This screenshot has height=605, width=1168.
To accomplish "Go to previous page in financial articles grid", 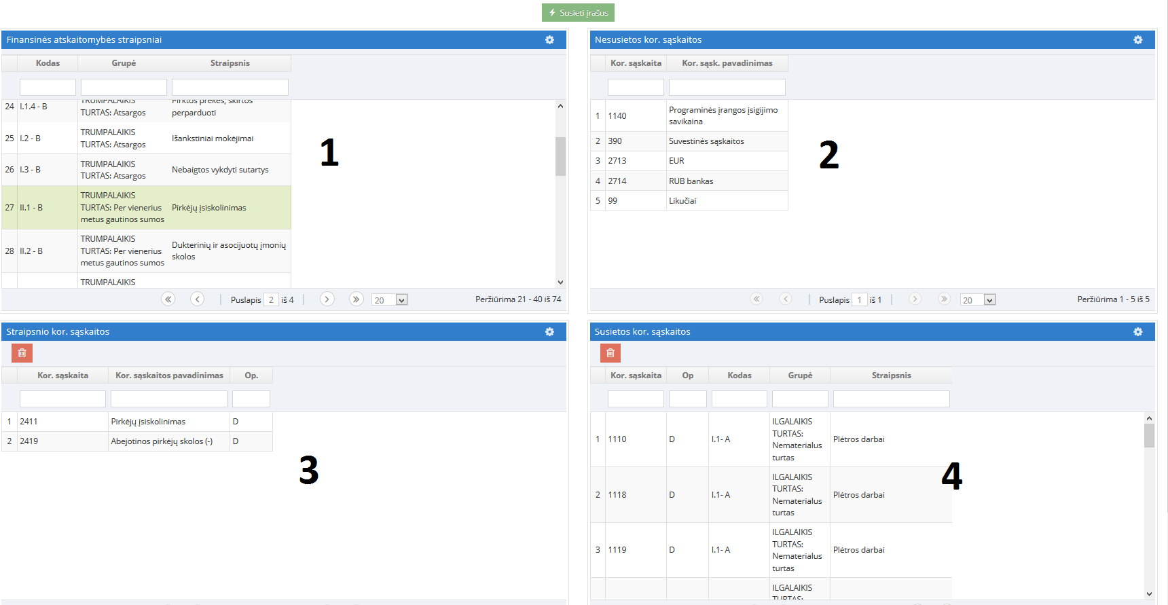I will (197, 299).
